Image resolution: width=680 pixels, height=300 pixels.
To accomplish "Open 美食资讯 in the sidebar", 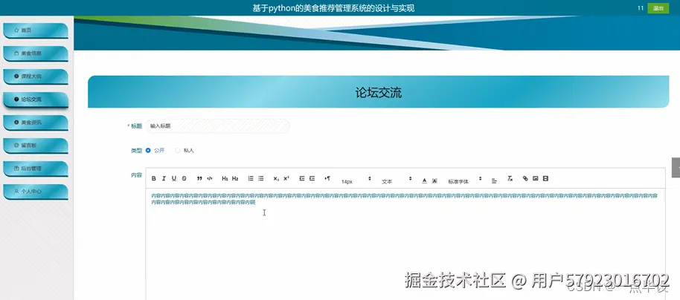I will click(x=36, y=123).
